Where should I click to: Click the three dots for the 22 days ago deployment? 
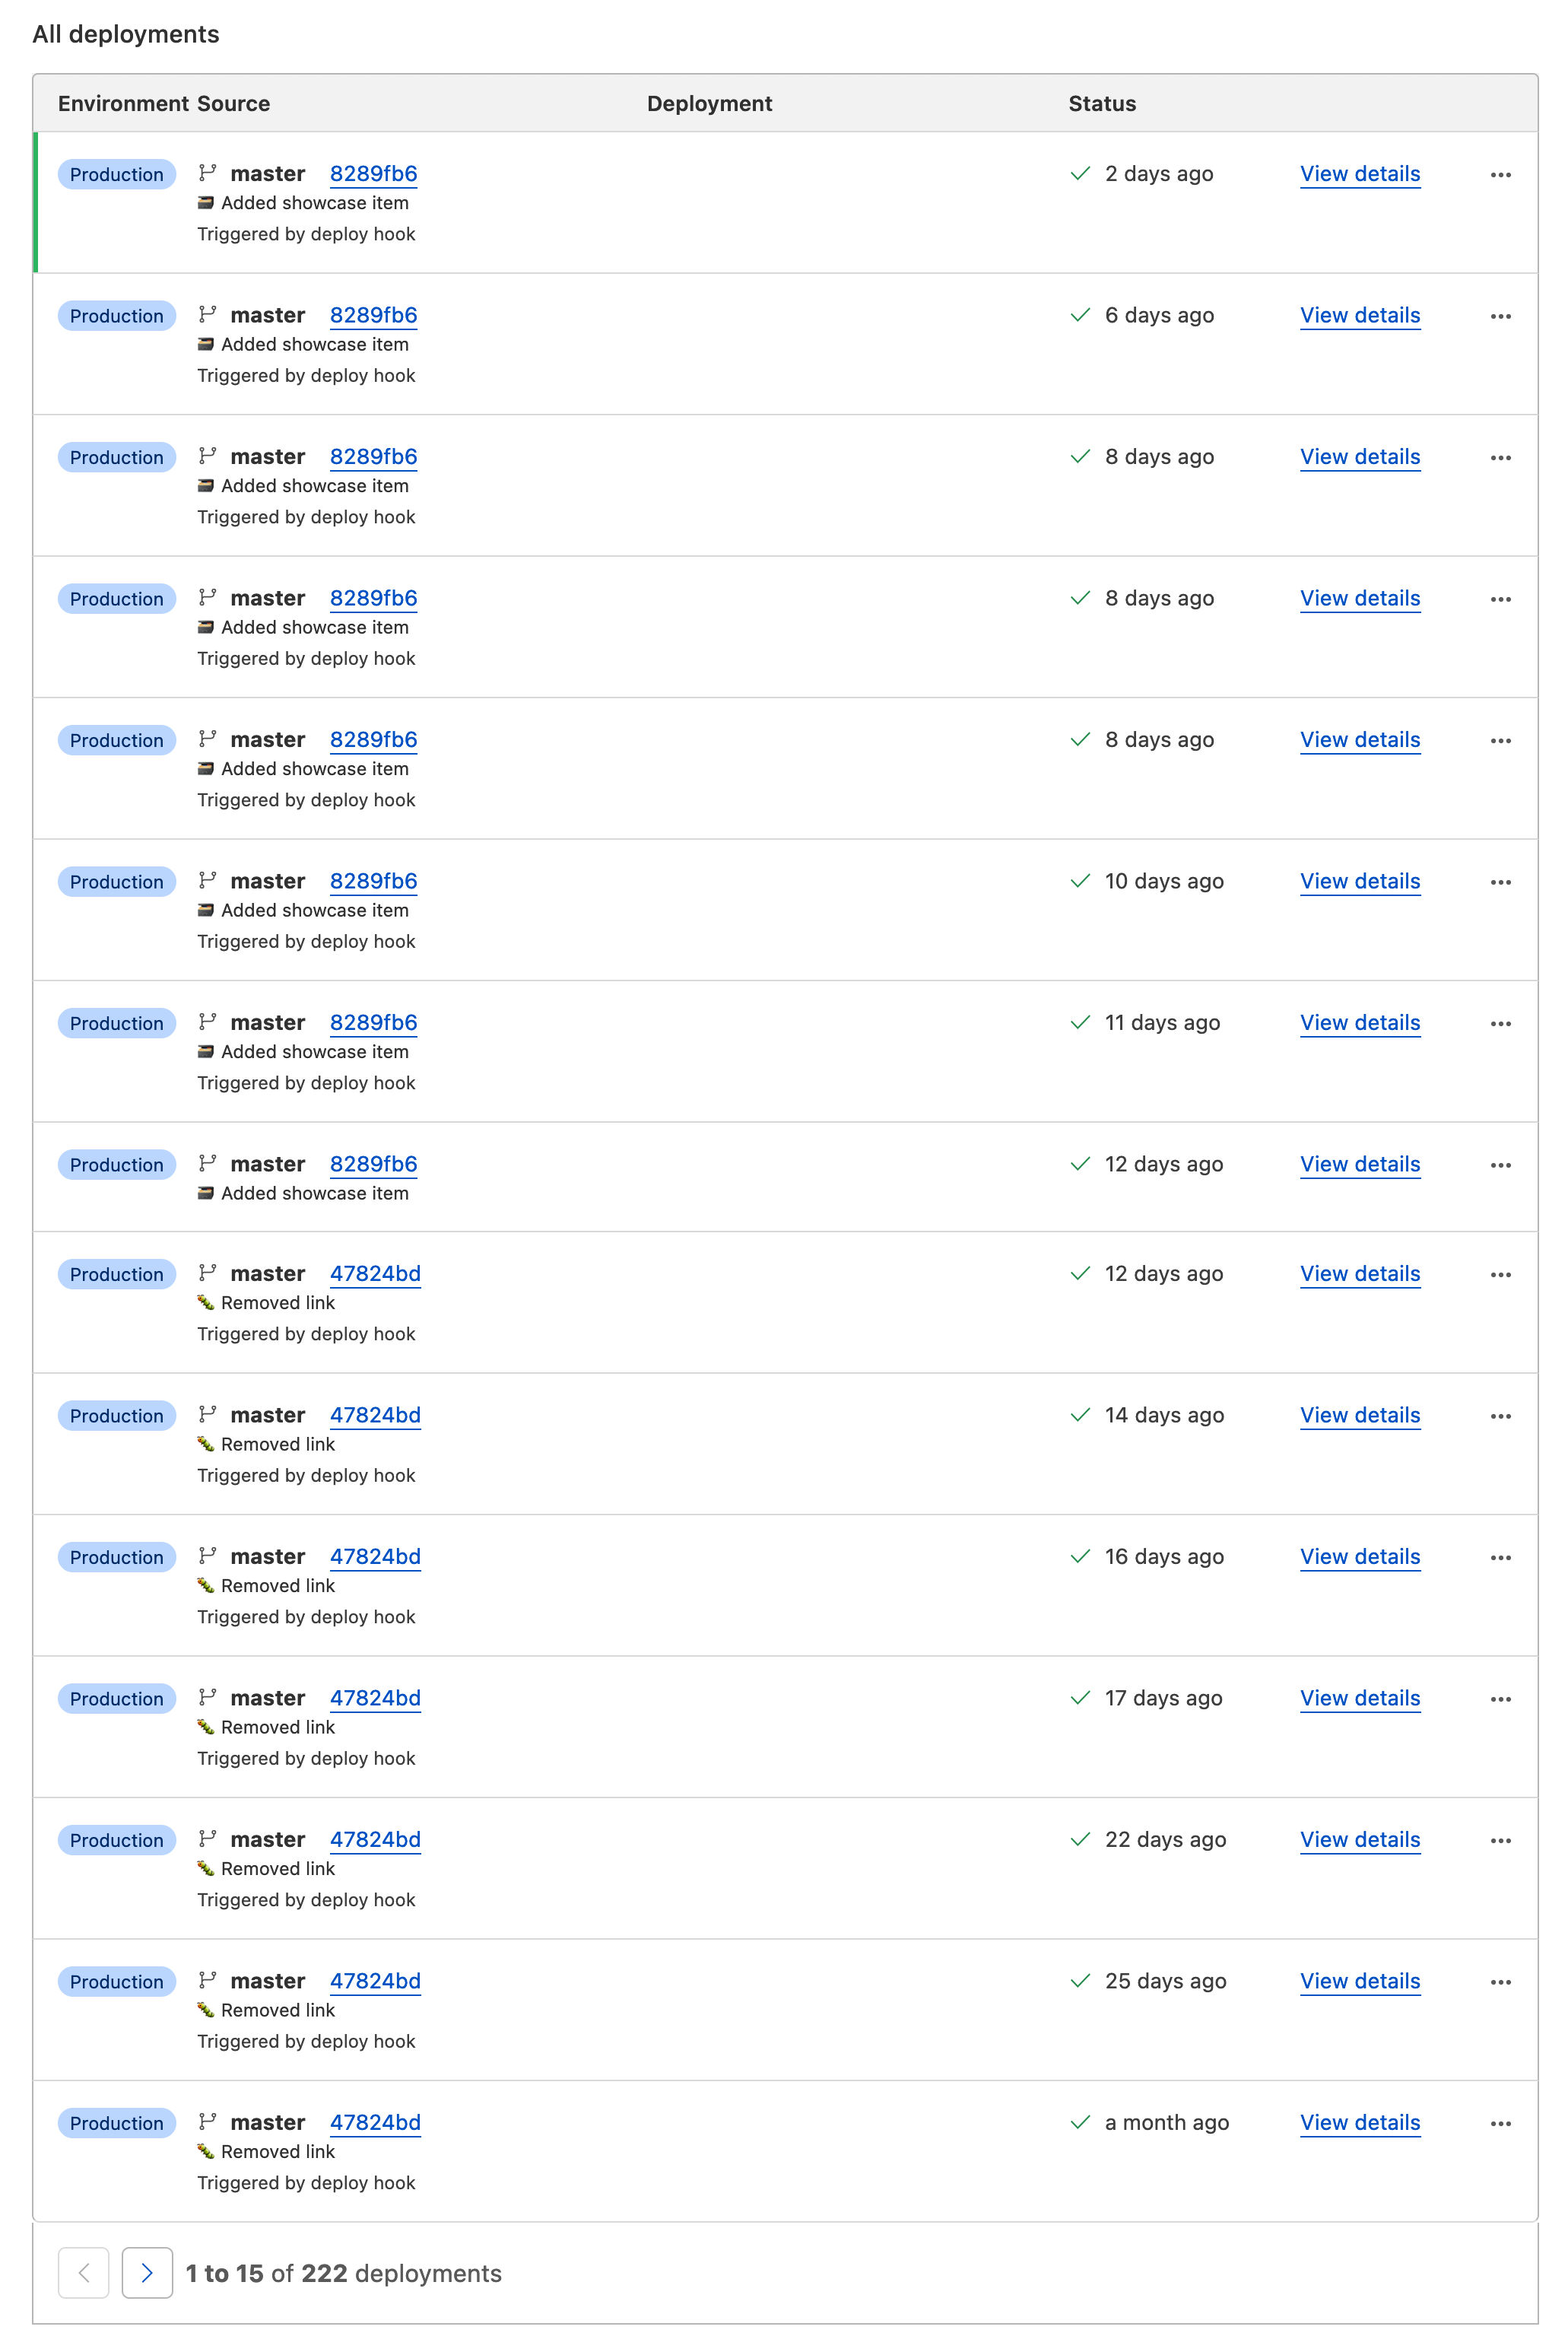(x=1500, y=1841)
